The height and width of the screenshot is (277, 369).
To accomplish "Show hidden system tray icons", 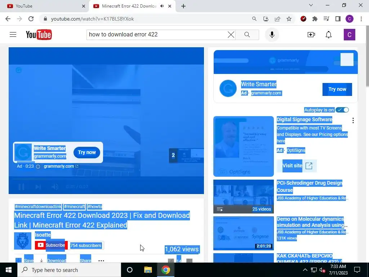I will 305,270.
